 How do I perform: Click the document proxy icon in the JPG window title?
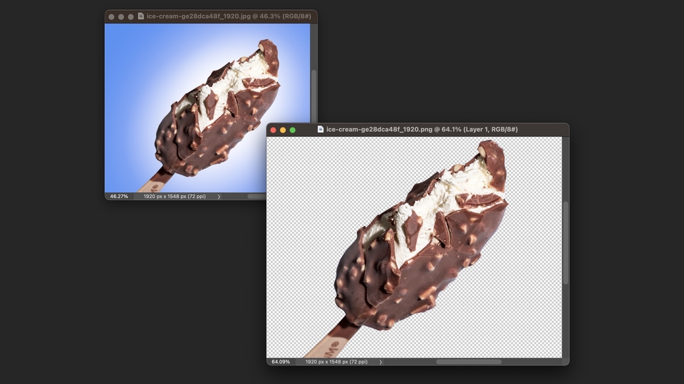click(x=140, y=16)
